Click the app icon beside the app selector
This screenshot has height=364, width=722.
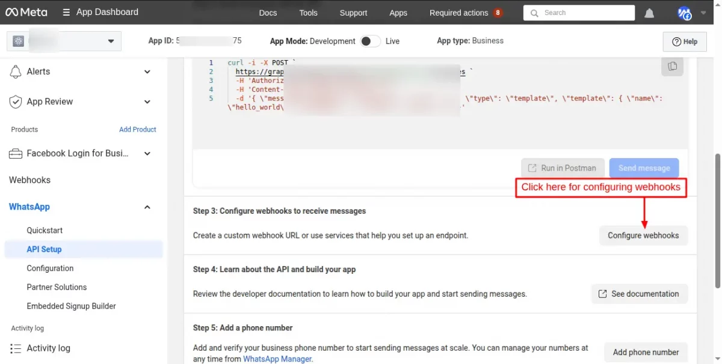18,40
